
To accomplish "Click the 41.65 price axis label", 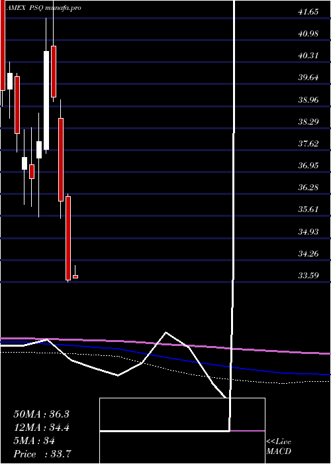I will pyautogui.click(x=308, y=12).
